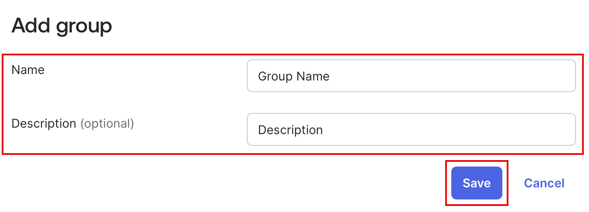Cancel adding the group

(x=544, y=183)
